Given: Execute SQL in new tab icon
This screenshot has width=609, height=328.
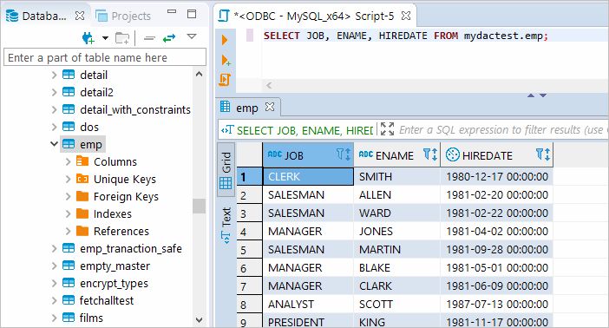Looking at the screenshot, I should click(226, 60).
